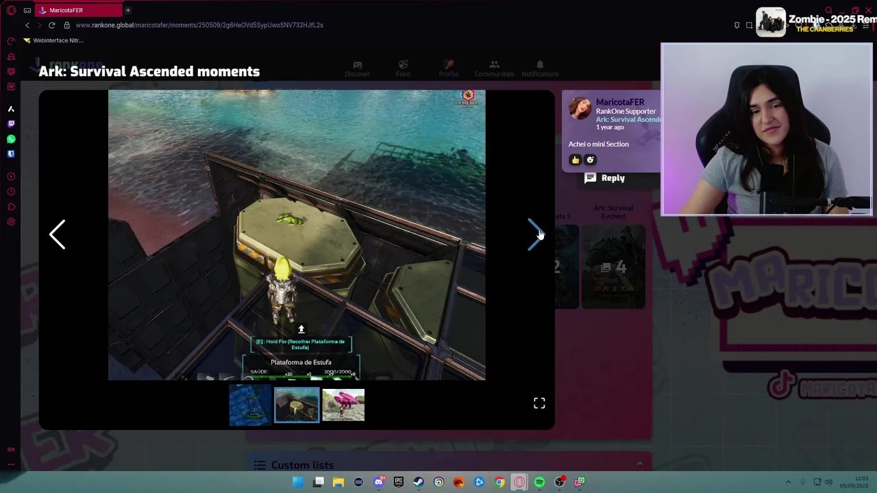
Task: Click the Opera menu logo
Action: (x=11, y=10)
